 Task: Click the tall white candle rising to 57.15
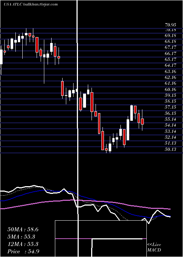[131, 113]
